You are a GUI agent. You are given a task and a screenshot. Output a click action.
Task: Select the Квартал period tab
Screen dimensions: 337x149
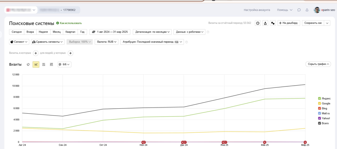click(70, 32)
